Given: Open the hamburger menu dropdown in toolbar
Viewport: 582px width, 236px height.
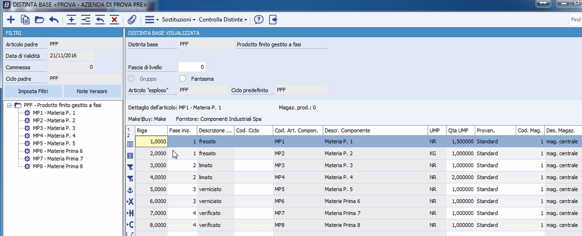Looking at the screenshot, I should (x=152, y=20).
